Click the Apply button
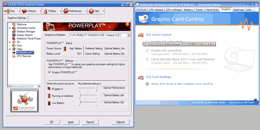Screen dimensions: 260x130 (x=71, y=122)
